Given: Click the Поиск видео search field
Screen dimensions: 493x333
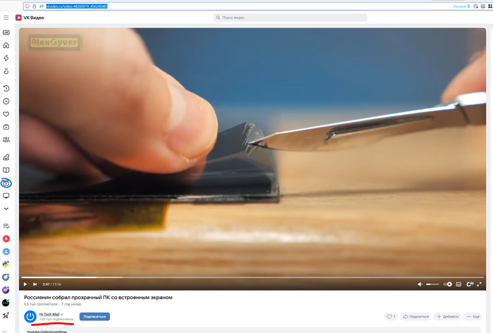Looking at the screenshot, I should [x=290, y=18].
